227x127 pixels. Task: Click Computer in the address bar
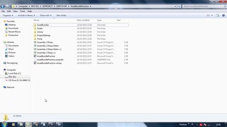[23, 6]
